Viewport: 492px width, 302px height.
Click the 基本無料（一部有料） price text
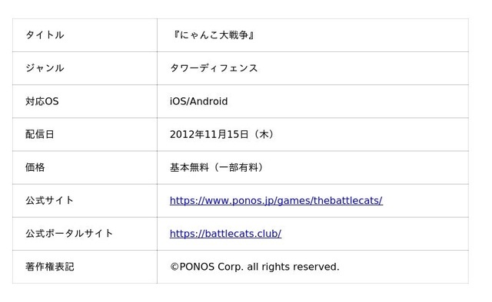217,168
